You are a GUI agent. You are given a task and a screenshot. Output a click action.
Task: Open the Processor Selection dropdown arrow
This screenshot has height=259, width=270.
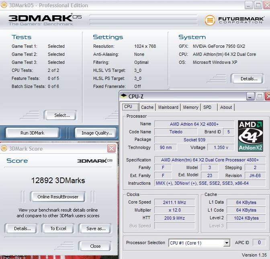coord(227,243)
